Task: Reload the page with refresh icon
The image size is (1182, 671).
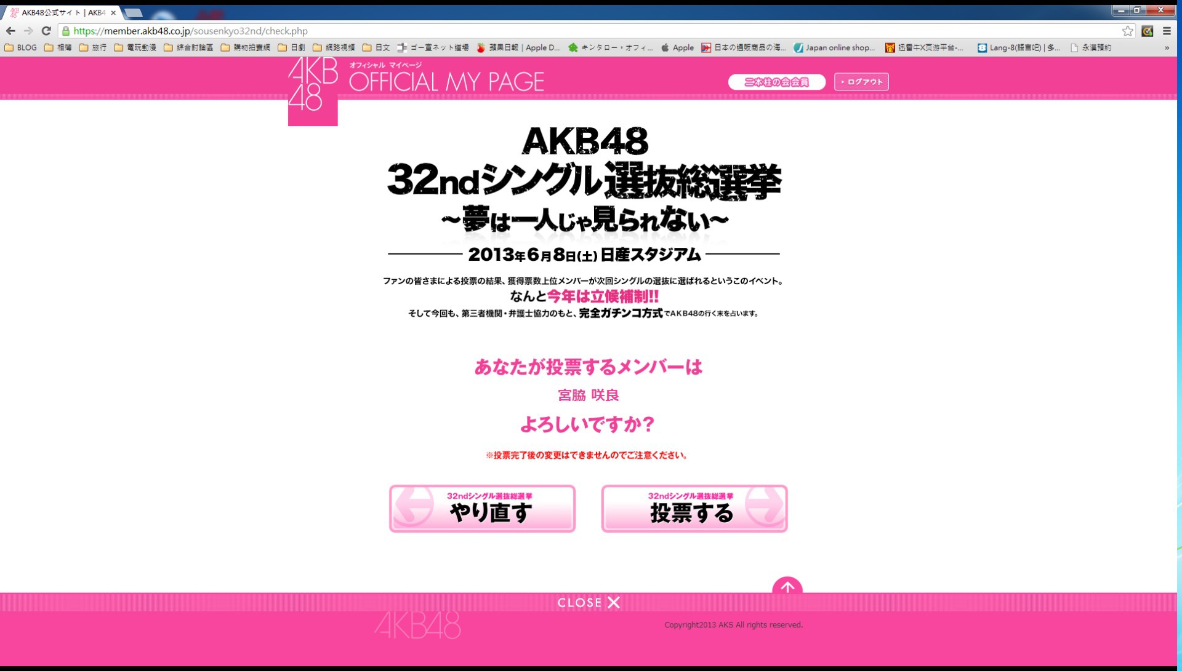Action: coord(46,31)
